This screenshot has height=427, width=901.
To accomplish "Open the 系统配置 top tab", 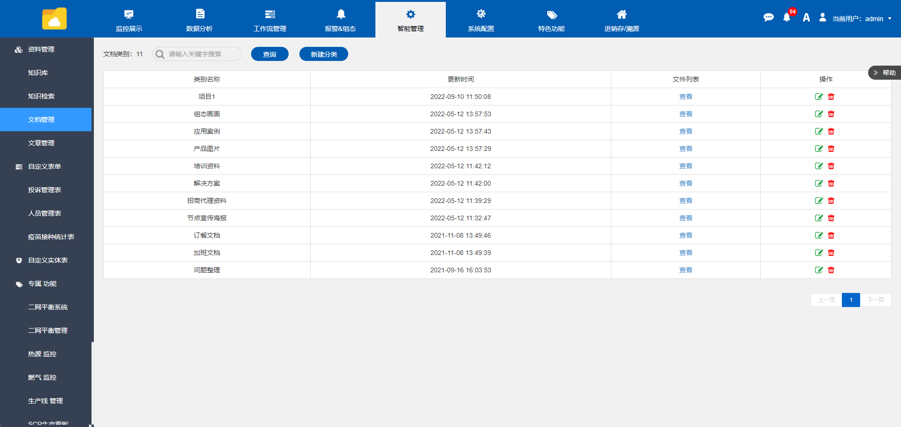I will tap(481, 20).
